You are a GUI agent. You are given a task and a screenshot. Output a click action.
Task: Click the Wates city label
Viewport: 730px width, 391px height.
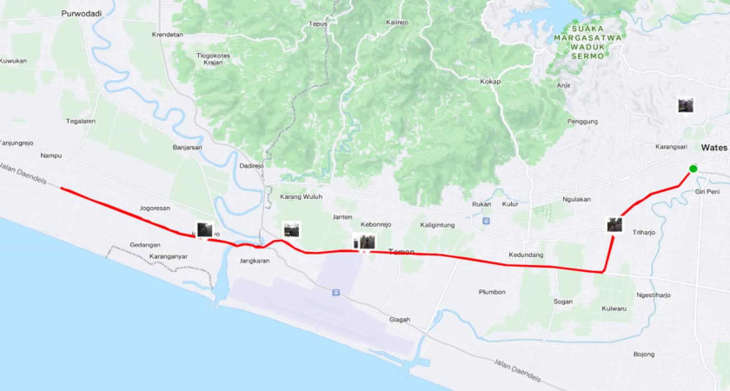(x=713, y=148)
